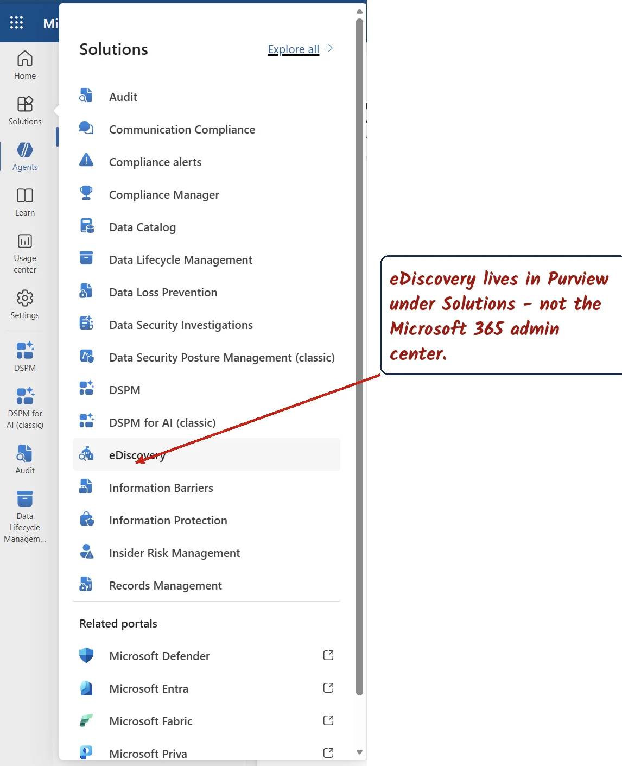The image size is (622, 766).
Task: Click the Solutions panel scrollbar thumb
Action: (359, 357)
